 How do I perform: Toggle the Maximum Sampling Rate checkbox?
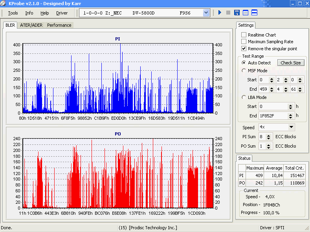coord(244,42)
